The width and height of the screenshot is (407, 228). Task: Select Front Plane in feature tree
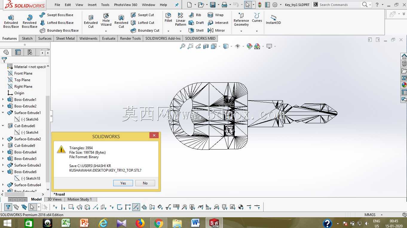20,73
